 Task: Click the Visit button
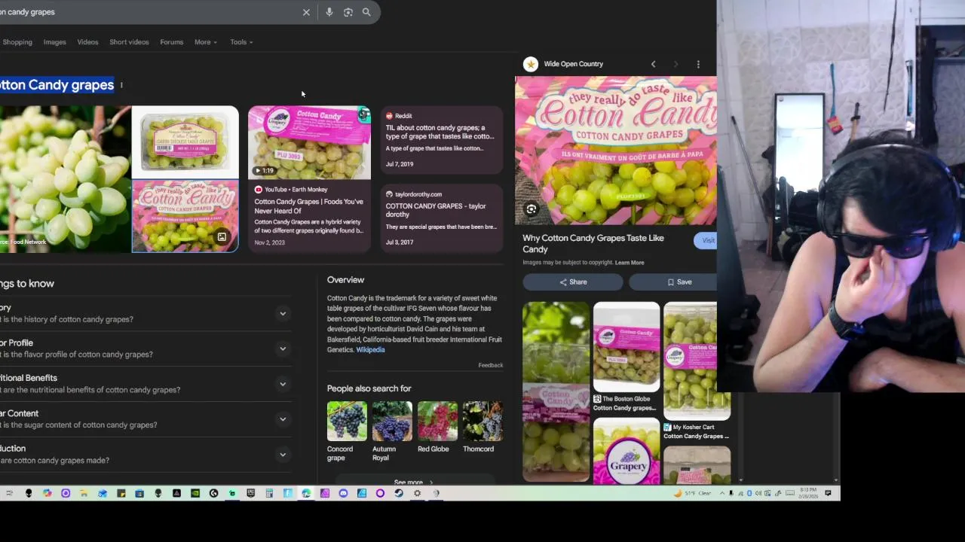pyautogui.click(x=705, y=241)
